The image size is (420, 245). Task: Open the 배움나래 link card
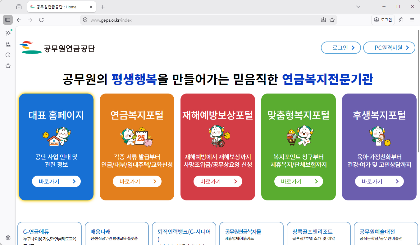[x=117, y=234]
